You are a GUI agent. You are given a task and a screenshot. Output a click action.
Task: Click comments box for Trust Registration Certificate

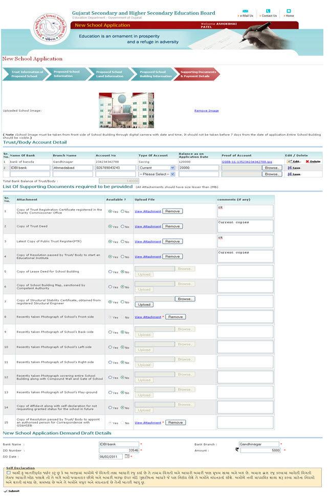(245, 211)
